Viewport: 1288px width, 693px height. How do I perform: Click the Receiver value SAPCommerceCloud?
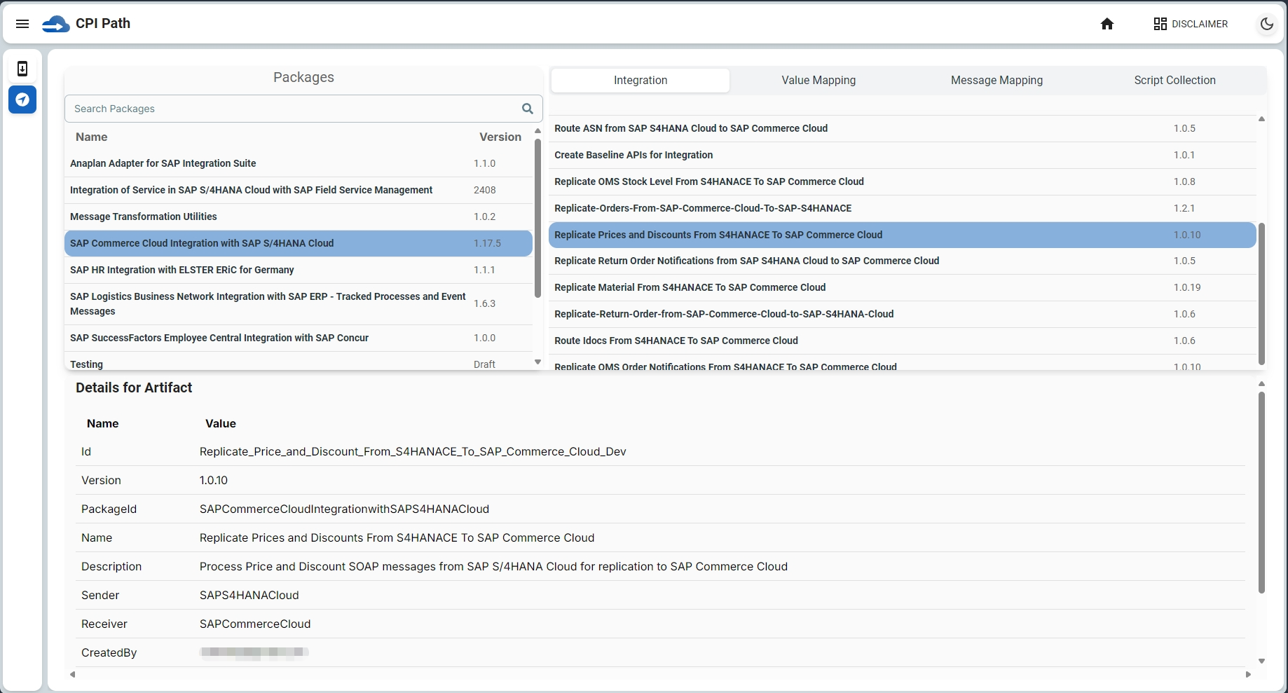255,624
